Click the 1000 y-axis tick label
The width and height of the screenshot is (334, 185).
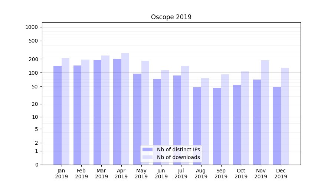(x=32, y=27)
